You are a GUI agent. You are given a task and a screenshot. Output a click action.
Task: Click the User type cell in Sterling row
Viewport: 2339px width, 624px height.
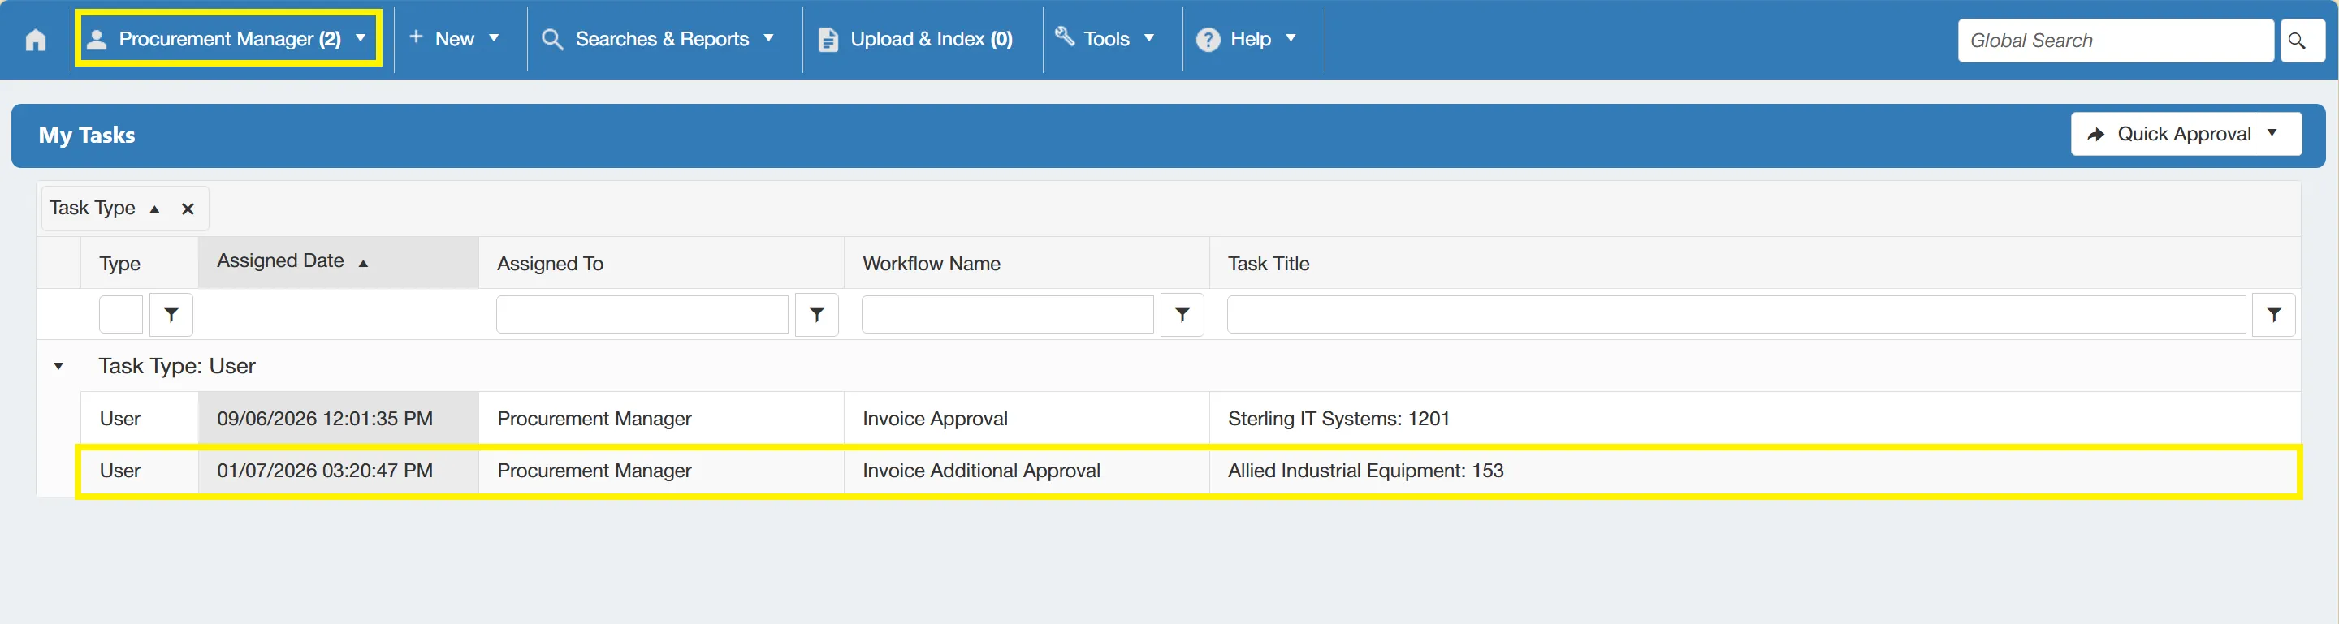pos(139,419)
